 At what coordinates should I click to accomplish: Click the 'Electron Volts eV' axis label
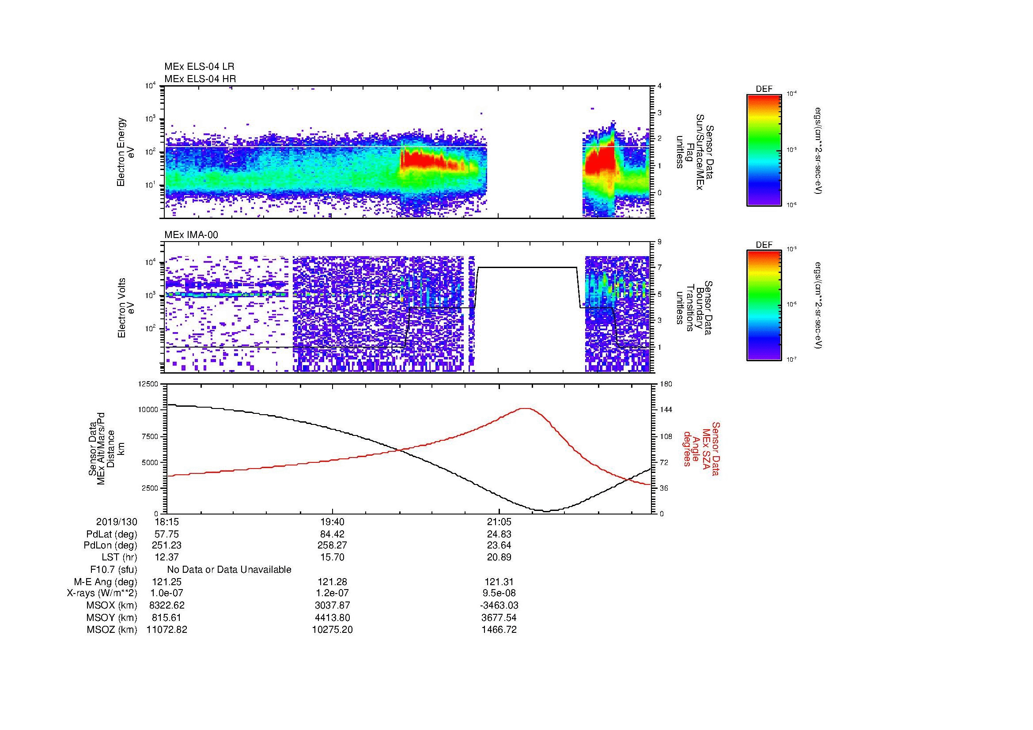126,308
